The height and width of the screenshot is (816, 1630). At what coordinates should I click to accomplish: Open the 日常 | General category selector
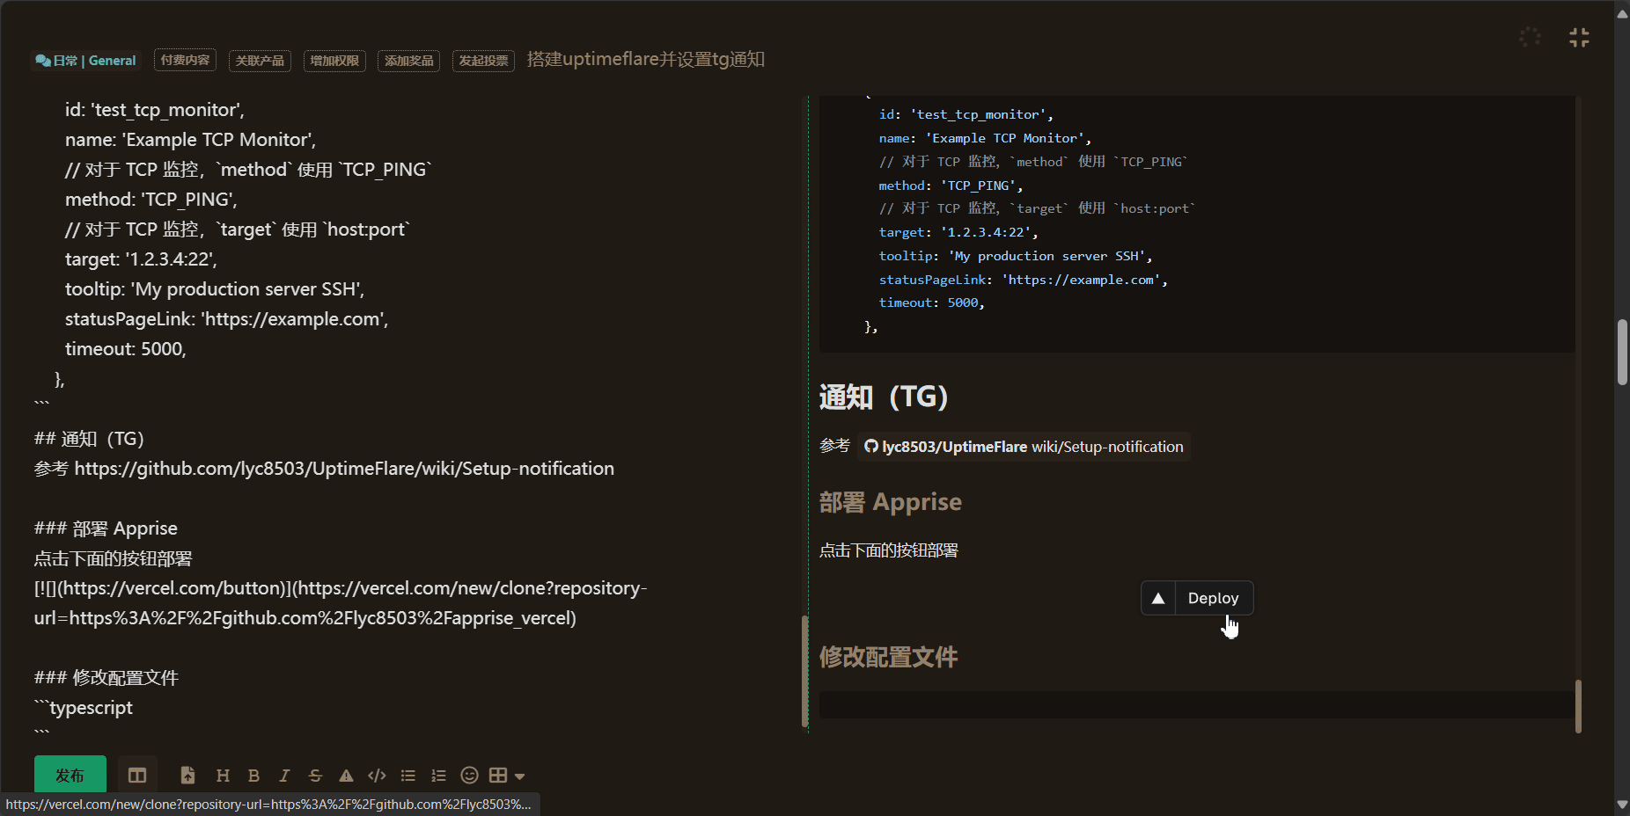(x=85, y=61)
